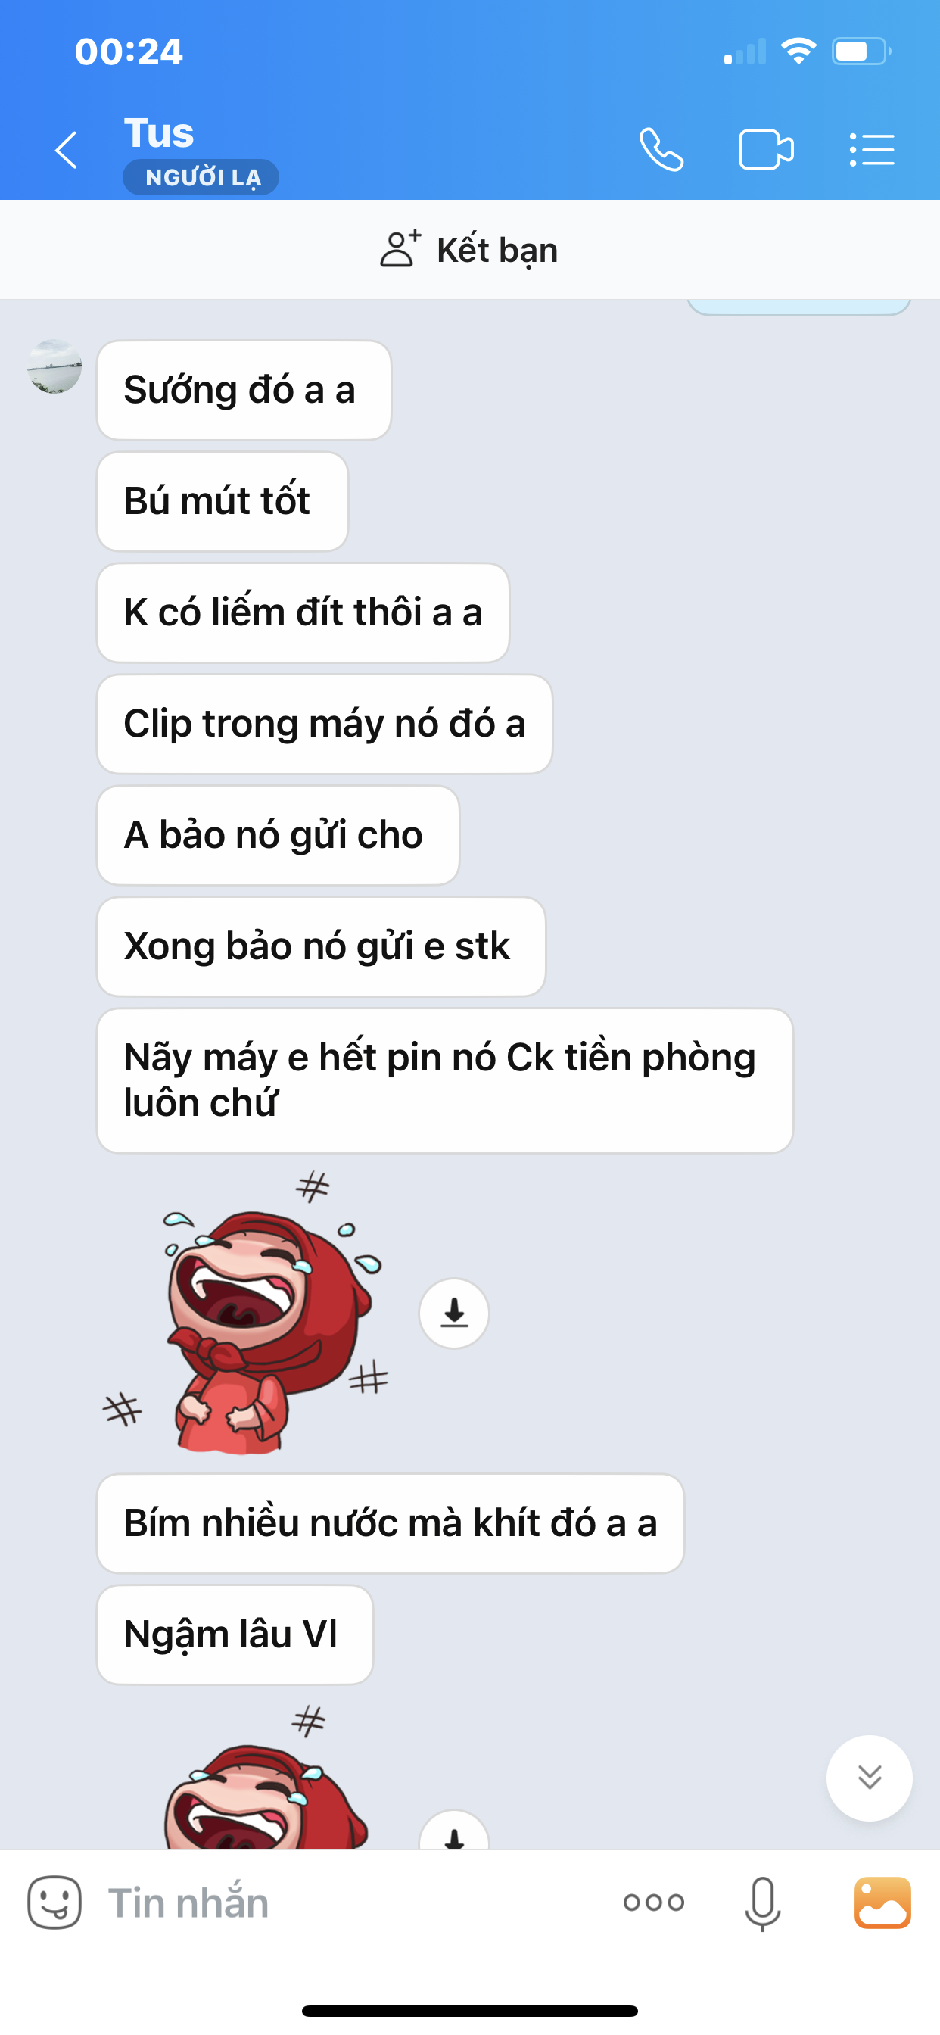Open the chat options list menu
940x2035 pixels.
(872, 149)
